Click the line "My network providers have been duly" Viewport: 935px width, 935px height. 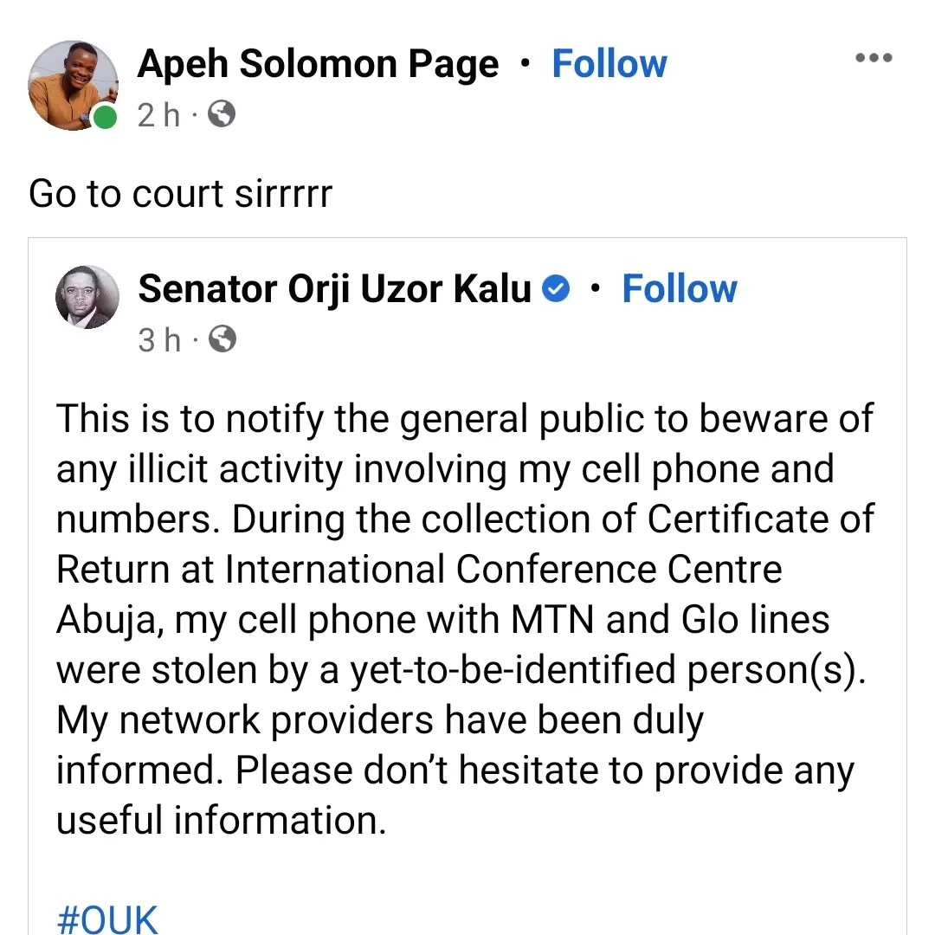[380, 720]
